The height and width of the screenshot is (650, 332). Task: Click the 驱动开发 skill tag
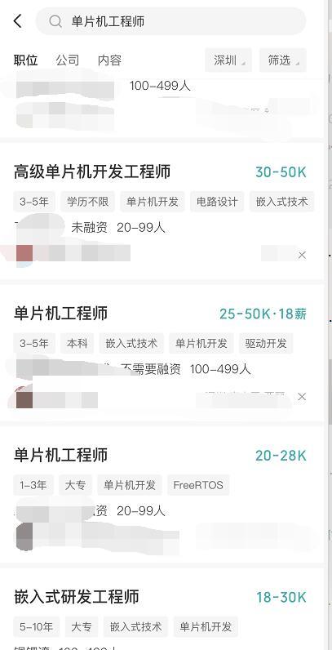point(266,343)
